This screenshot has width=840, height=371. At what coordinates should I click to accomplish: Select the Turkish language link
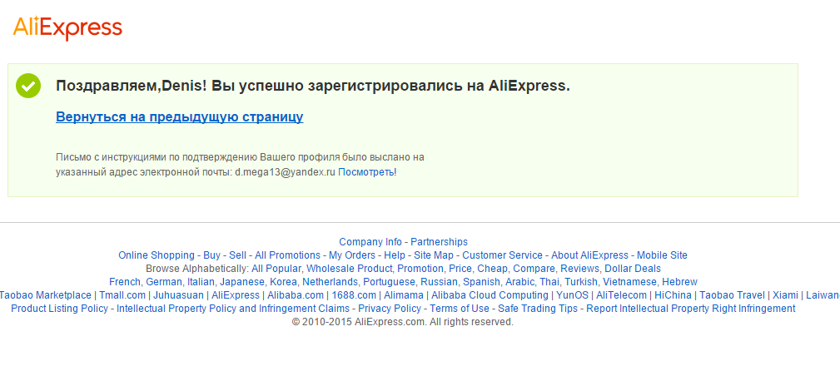point(580,282)
